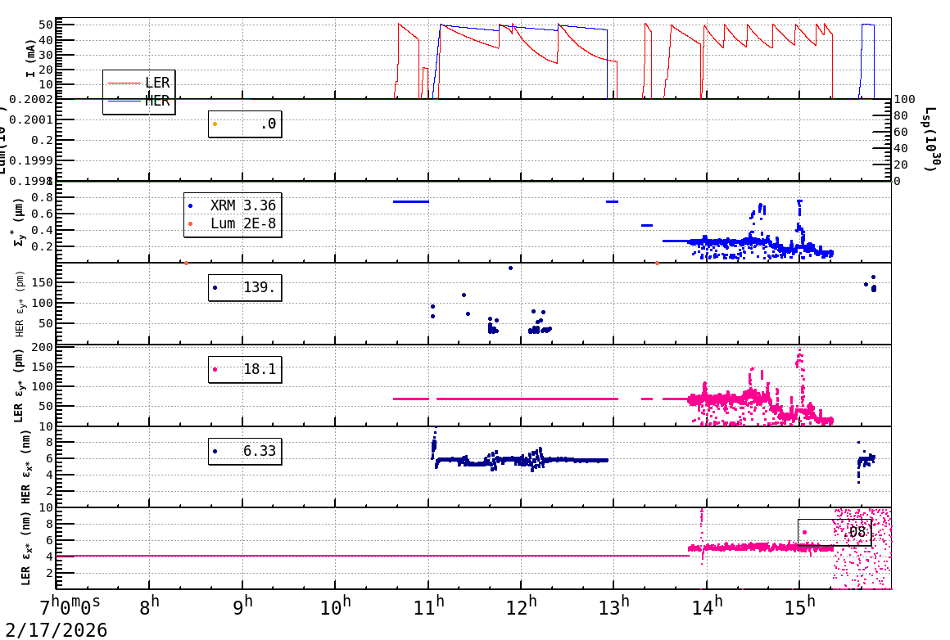Click the 0.2002 tick label on luminosity axis
Image resolution: width=950 pixels, height=640 pixels.
click(30, 99)
